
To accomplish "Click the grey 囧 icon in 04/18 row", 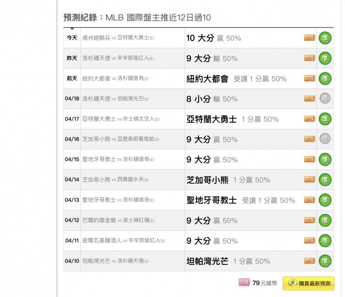I will (x=325, y=98).
